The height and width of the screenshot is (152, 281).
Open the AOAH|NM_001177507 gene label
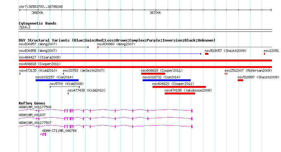(35, 123)
